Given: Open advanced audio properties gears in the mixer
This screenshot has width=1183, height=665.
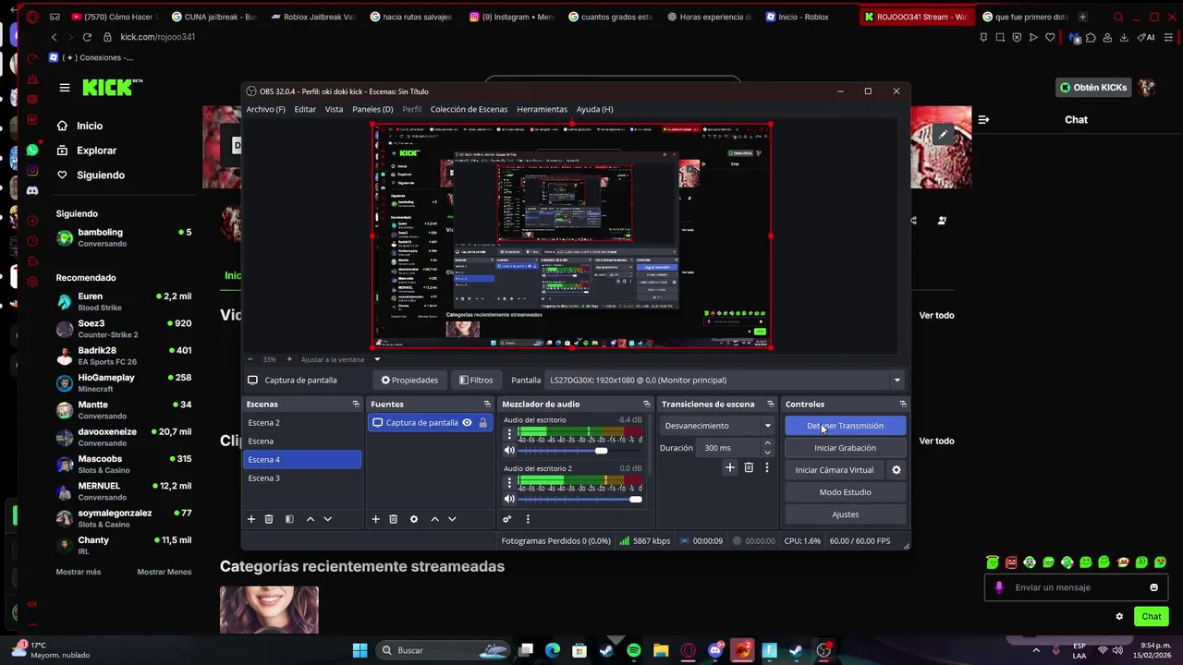Looking at the screenshot, I should click(506, 519).
